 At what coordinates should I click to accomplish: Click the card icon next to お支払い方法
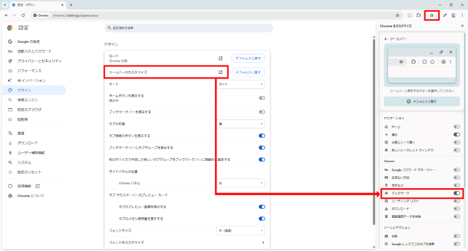click(386, 178)
